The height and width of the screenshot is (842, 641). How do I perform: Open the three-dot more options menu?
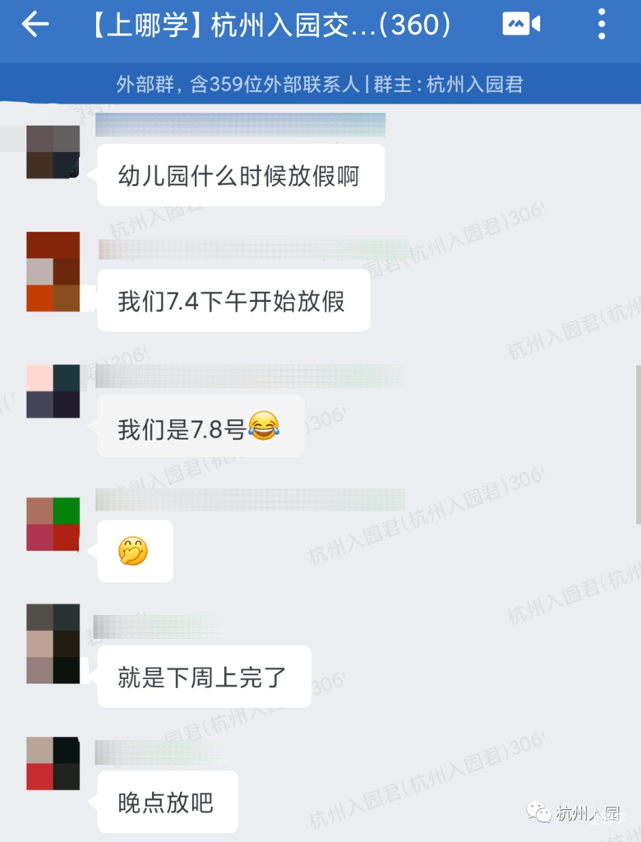click(x=602, y=24)
